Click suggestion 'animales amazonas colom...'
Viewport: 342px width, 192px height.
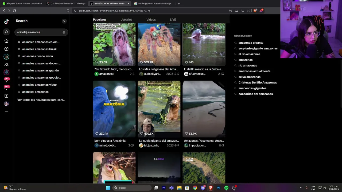coord(41,42)
